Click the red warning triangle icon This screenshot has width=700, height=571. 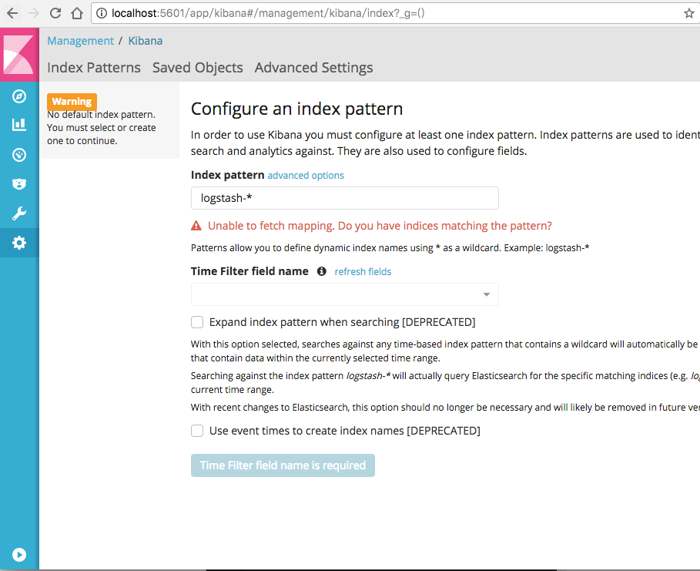point(196,226)
